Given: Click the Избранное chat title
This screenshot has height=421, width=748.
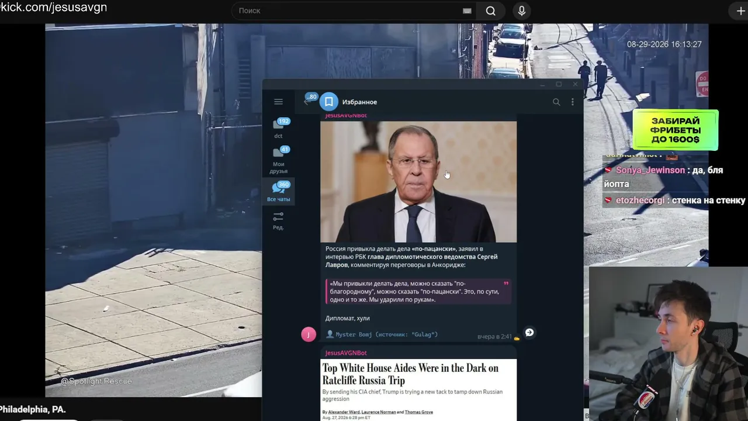Looking at the screenshot, I should [359, 102].
